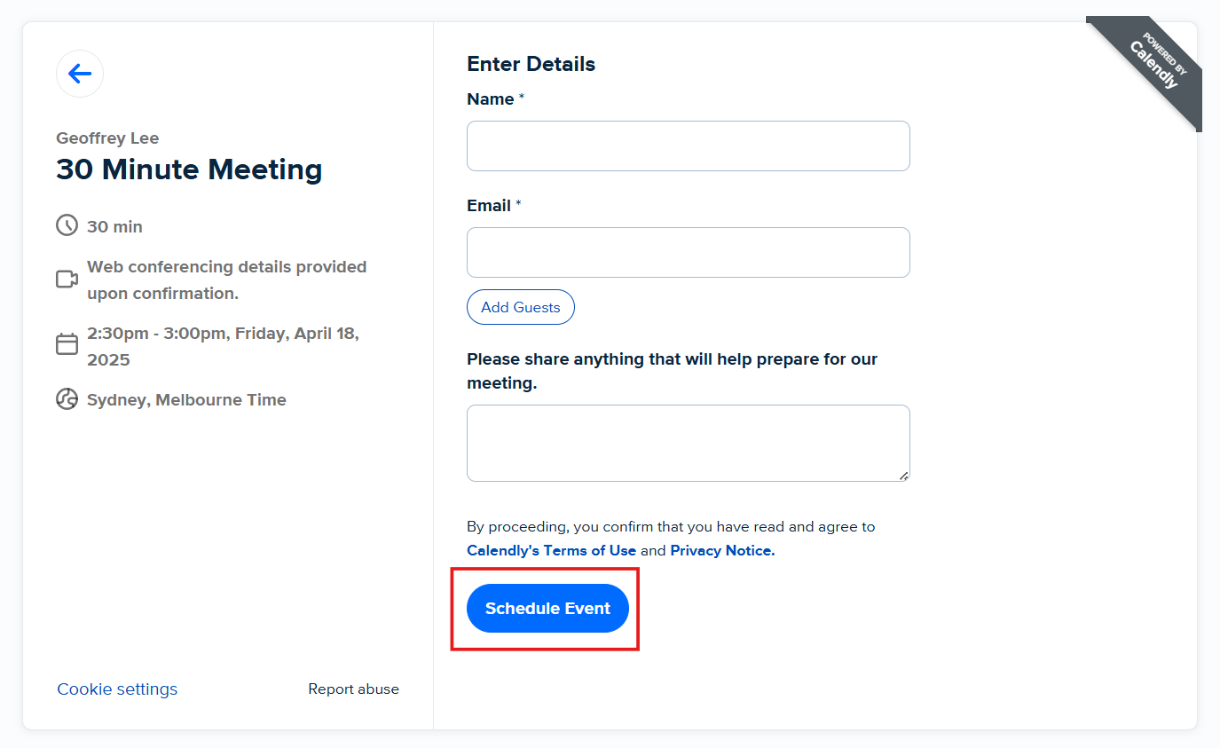Click the clock icon beside 30 min
This screenshot has width=1220, height=748.
[x=67, y=225]
